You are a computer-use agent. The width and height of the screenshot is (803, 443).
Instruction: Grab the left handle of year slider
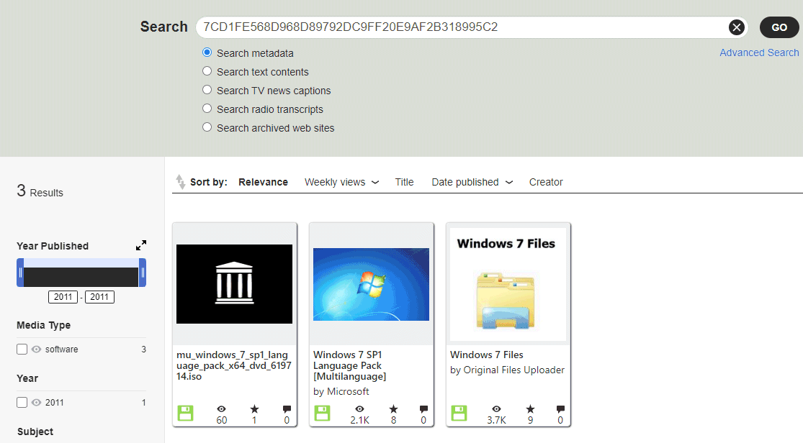[20, 273]
